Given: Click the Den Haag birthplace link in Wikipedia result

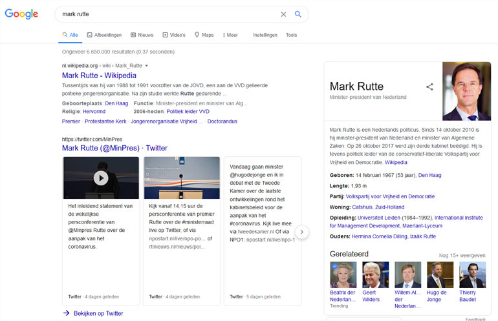Looking at the screenshot, I should pos(116,103).
